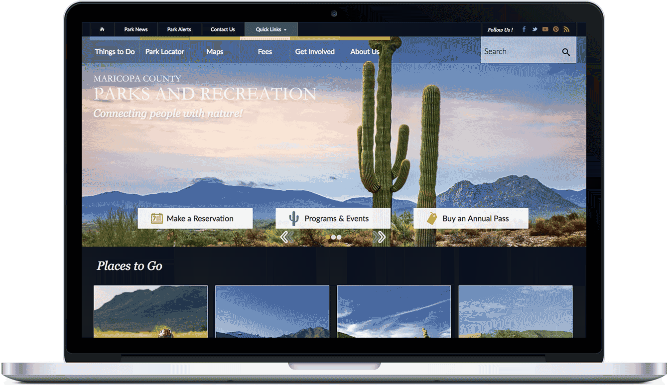Click the calendar icon on Make a Reservation
This screenshot has width=670, height=385.
coord(157,218)
